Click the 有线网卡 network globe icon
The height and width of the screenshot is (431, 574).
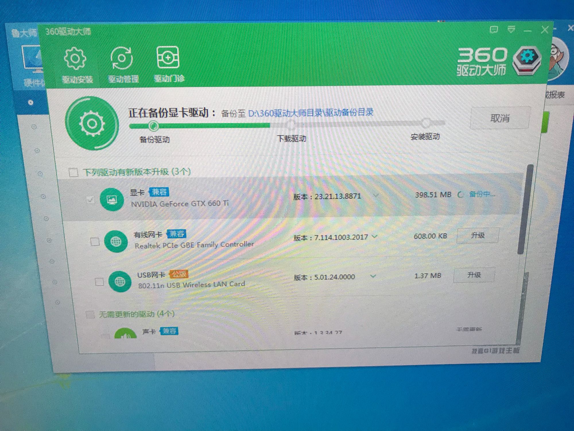[116, 242]
